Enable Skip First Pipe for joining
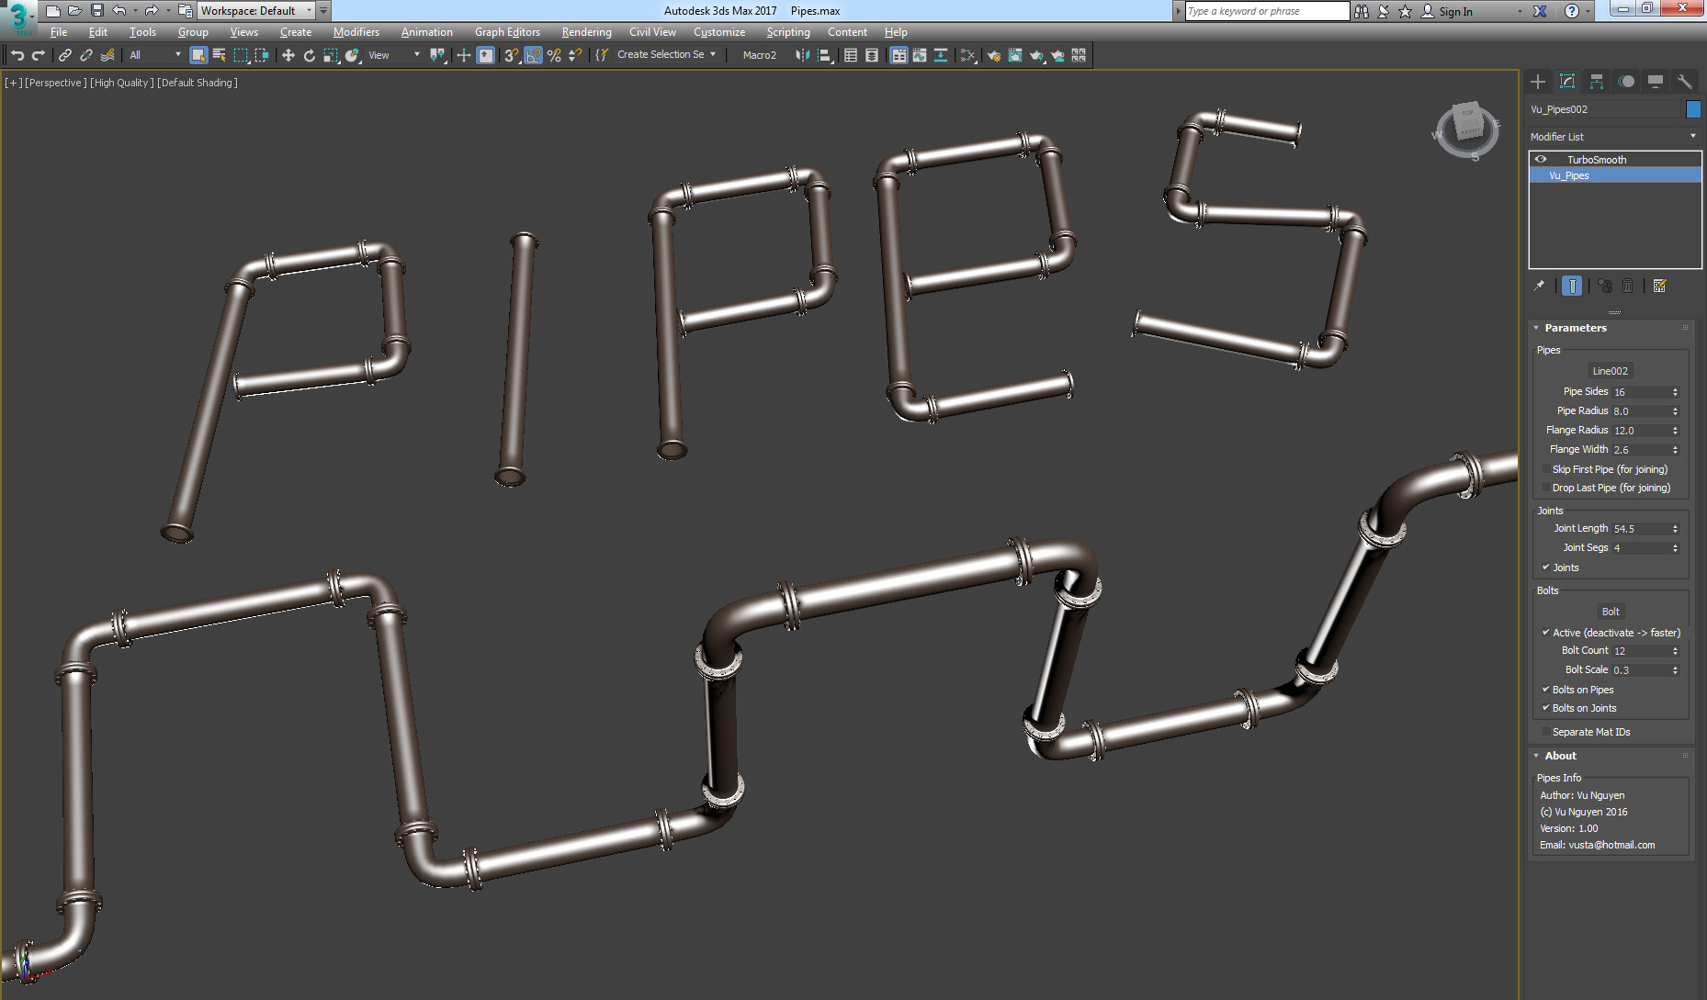This screenshot has width=1707, height=1000. [x=1545, y=469]
